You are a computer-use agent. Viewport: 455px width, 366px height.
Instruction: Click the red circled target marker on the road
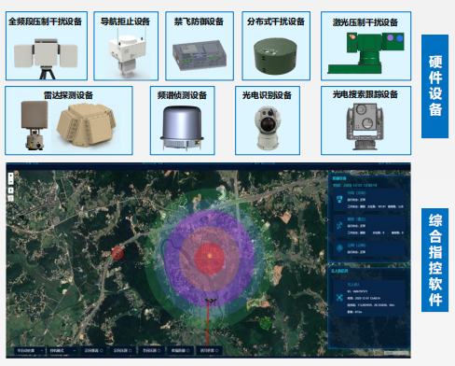[x=117, y=253]
